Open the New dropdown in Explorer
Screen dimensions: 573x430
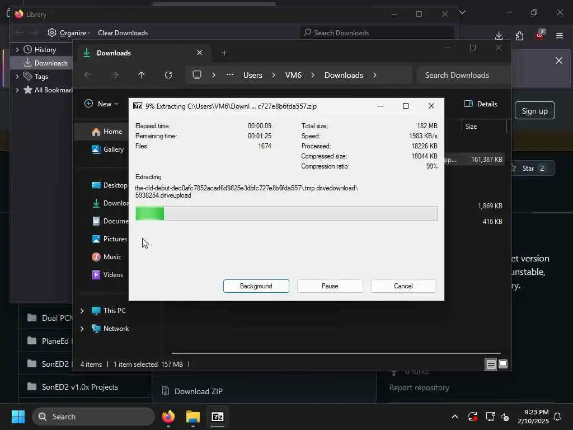click(101, 104)
